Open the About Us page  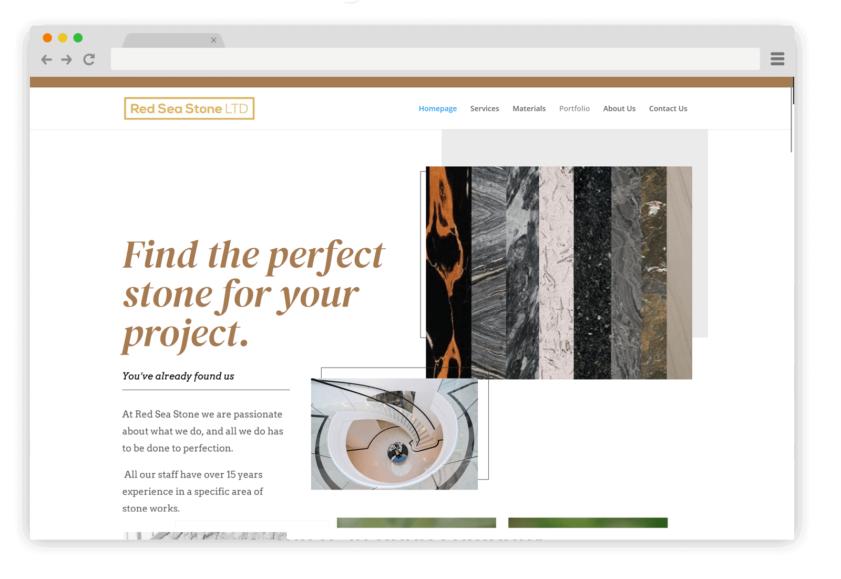tap(619, 108)
